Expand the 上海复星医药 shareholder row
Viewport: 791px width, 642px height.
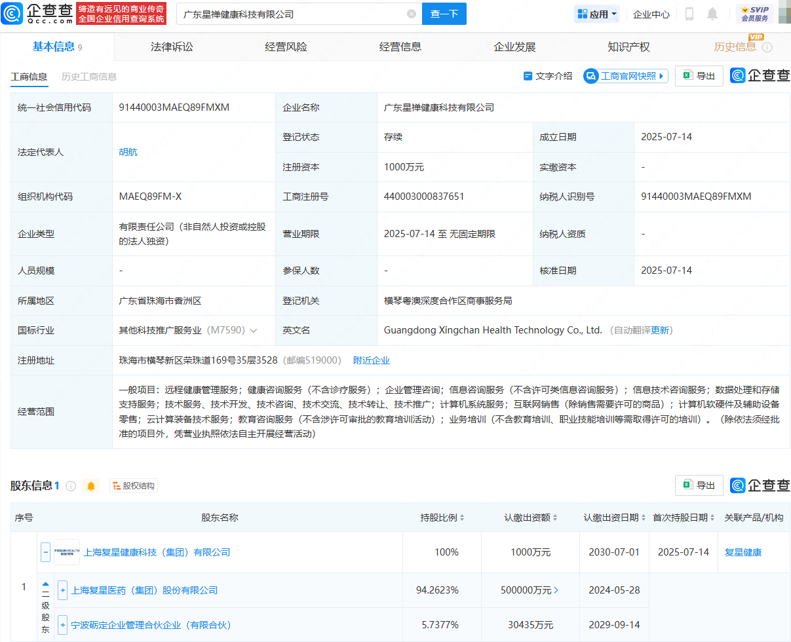tap(63, 590)
